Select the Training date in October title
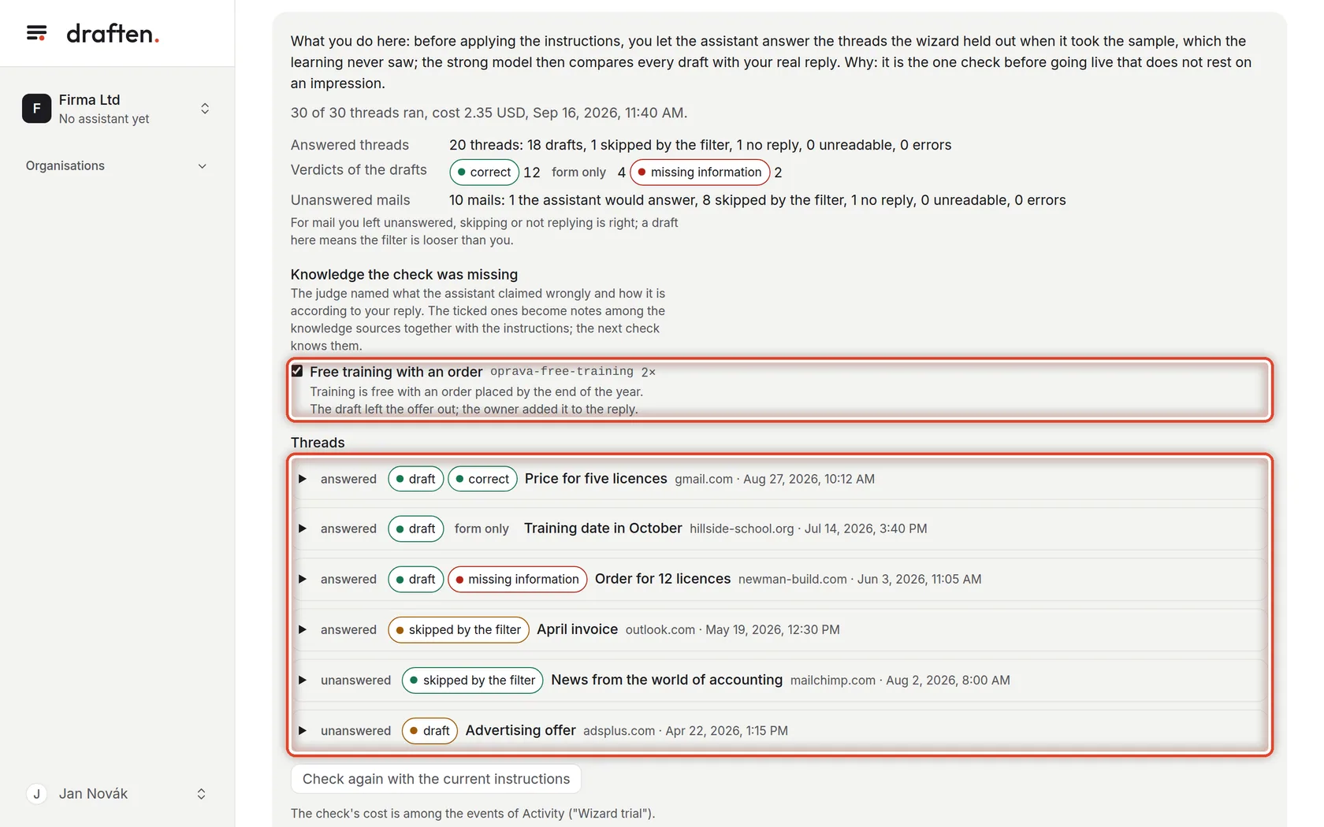This screenshot has height=827, width=1324. 603,528
